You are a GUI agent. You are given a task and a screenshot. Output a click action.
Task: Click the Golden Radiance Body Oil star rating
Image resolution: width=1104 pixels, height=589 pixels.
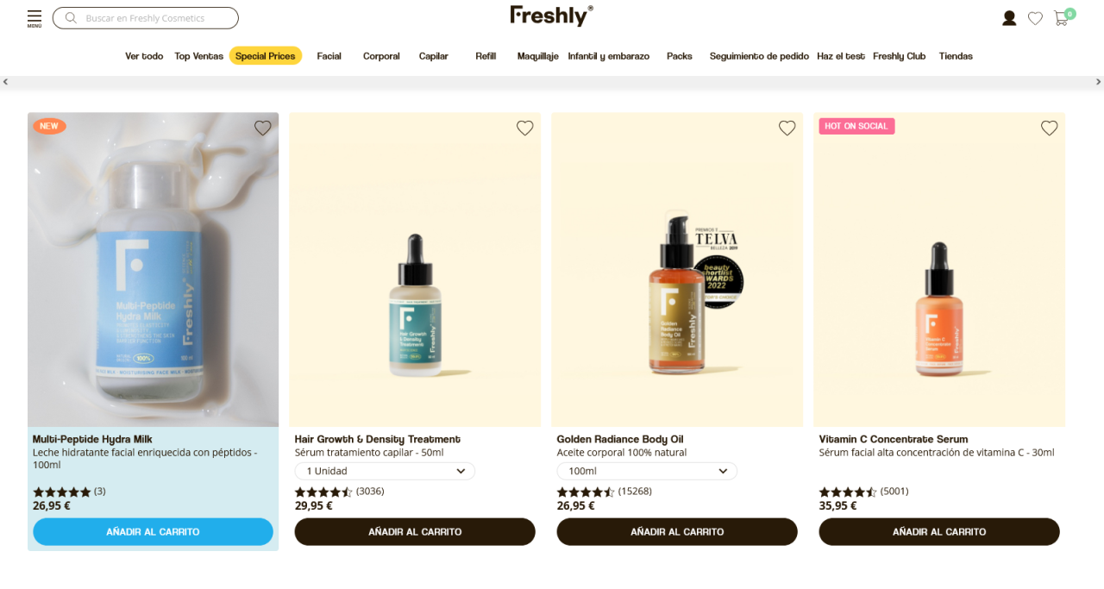(586, 492)
